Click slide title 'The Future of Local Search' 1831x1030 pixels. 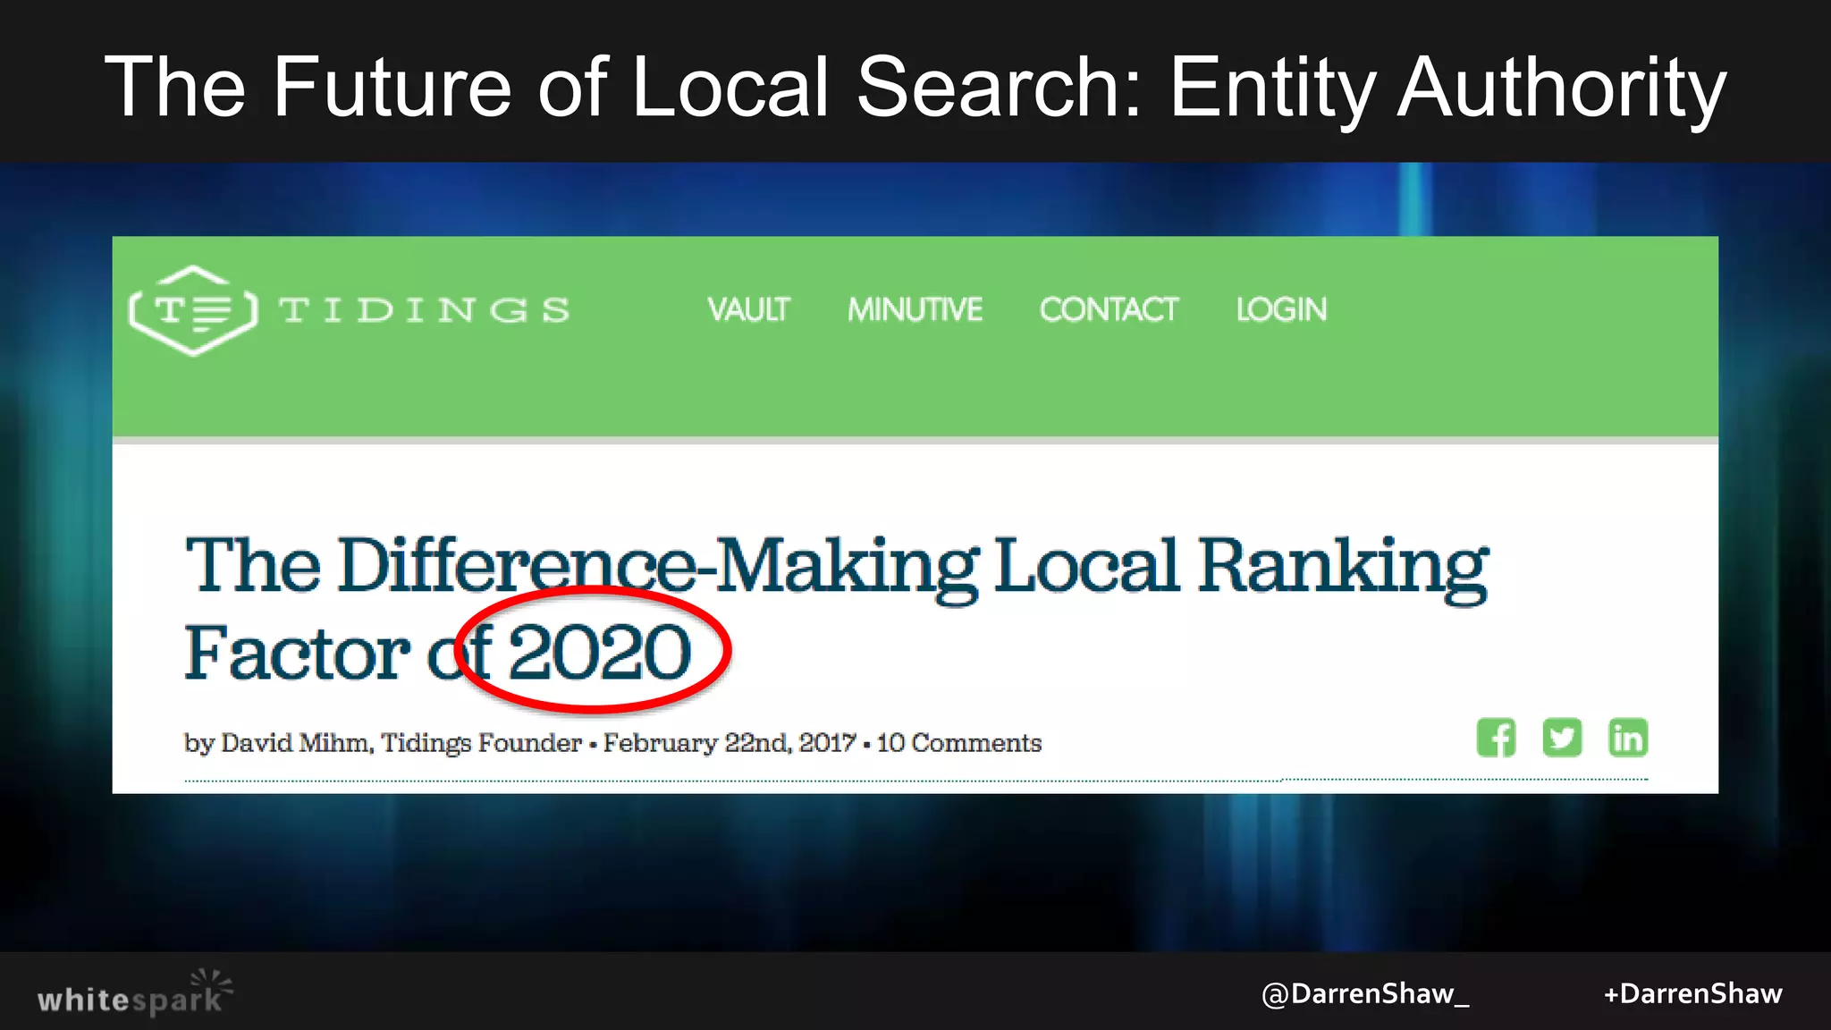pyautogui.click(x=623, y=87)
